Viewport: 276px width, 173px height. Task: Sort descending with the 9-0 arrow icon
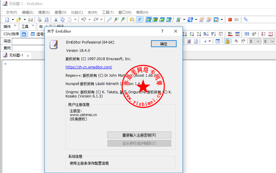click(x=199, y=34)
